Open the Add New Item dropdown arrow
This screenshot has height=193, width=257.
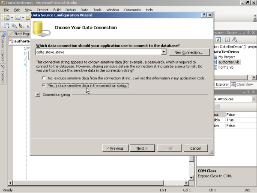click(x=23, y=18)
